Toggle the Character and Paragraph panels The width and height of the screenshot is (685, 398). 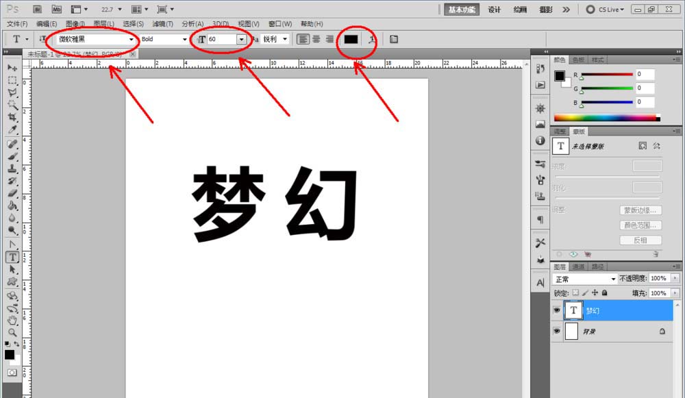point(393,39)
